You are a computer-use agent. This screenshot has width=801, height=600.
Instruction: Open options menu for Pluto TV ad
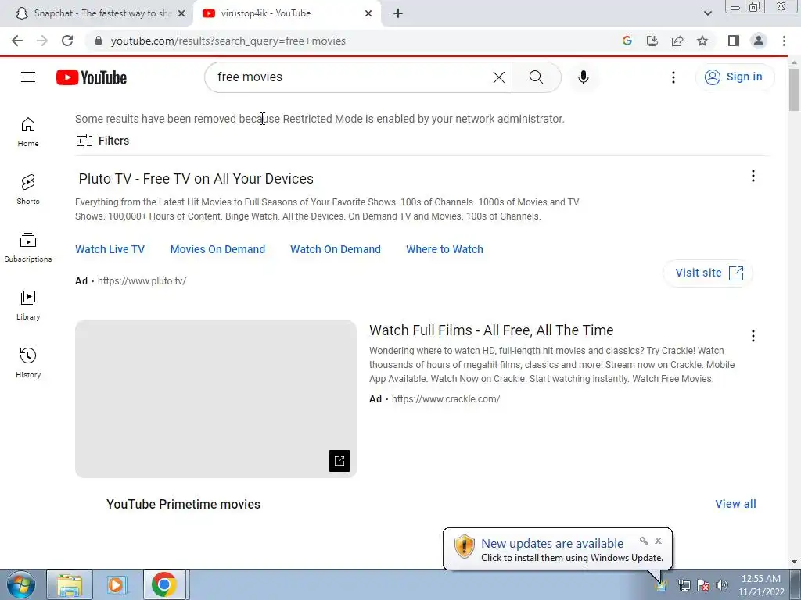coord(753,176)
